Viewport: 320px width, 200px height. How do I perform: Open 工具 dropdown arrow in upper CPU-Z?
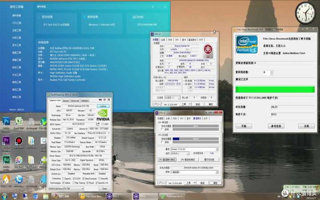190,104
